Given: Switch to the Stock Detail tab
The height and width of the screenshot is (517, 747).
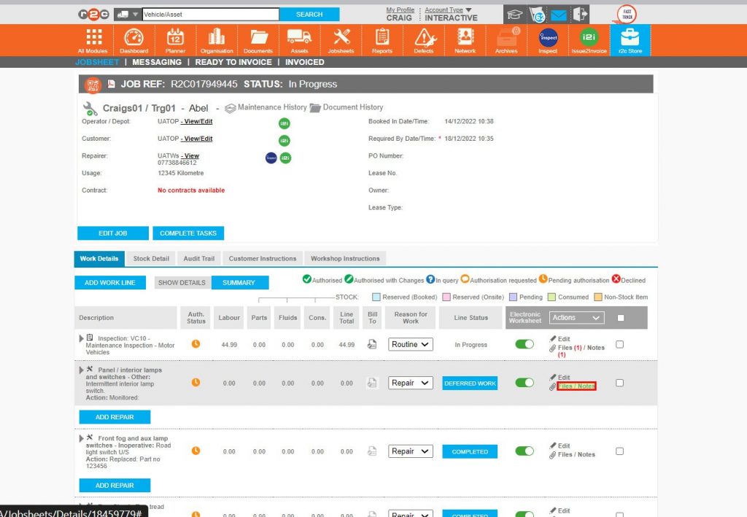Looking at the screenshot, I should click(150, 258).
